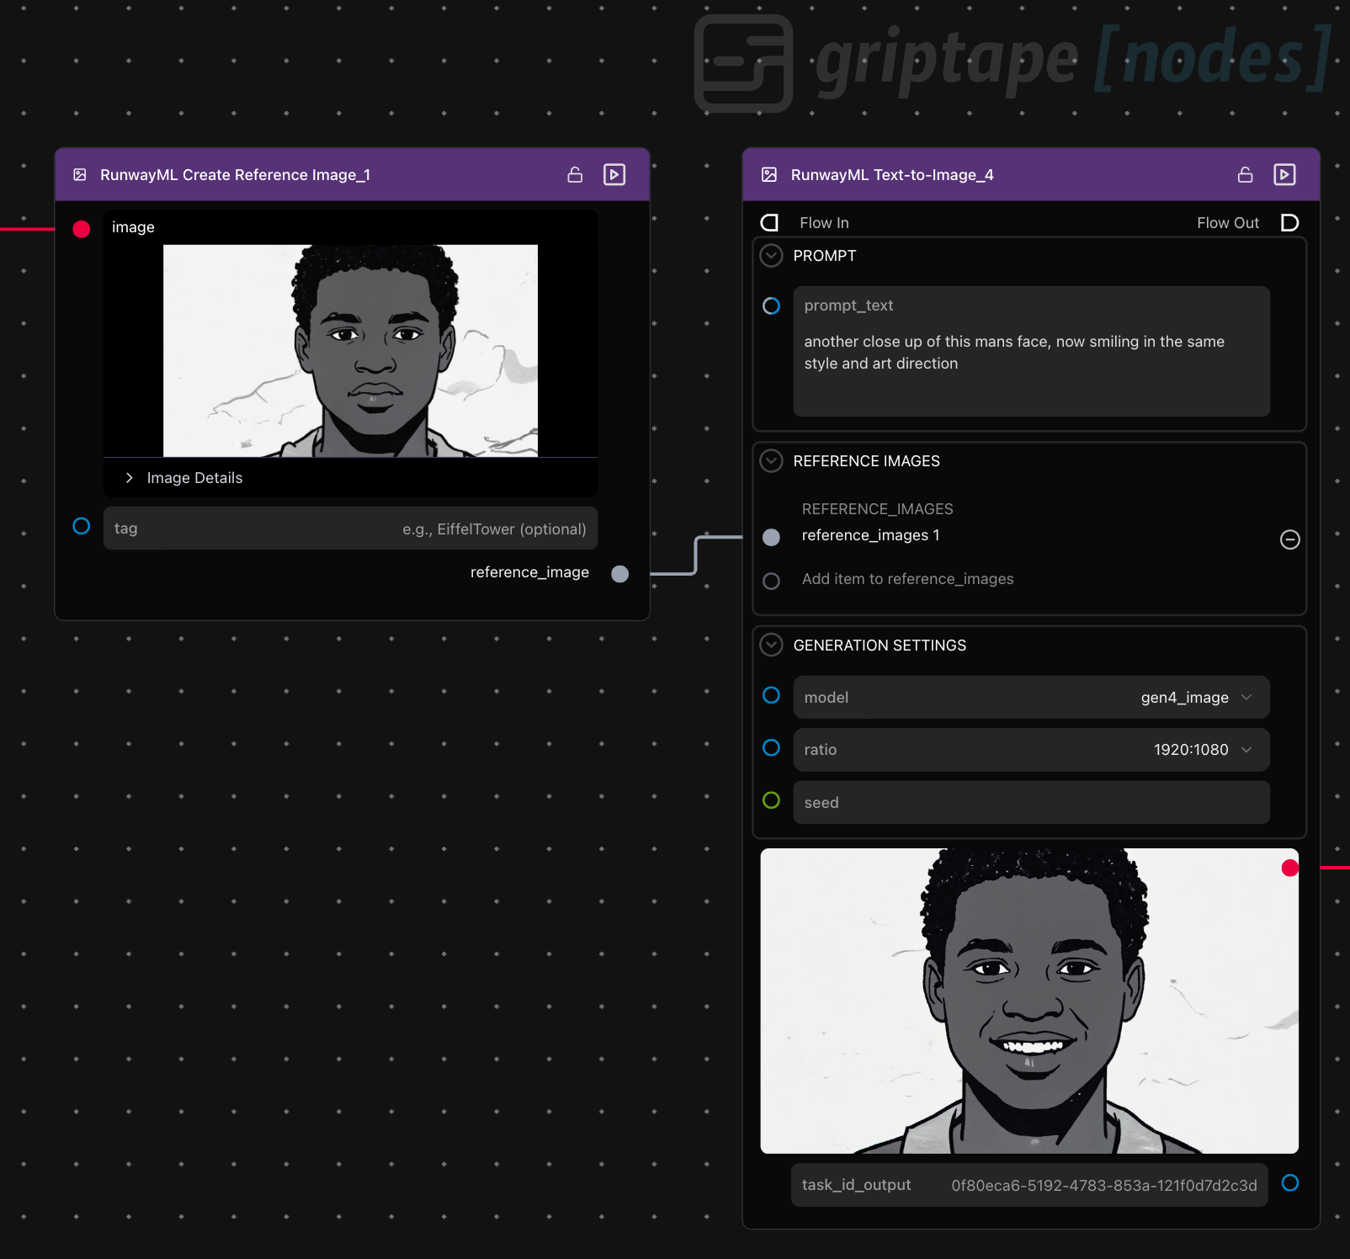This screenshot has height=1259, width=1350.
Task: Click the reference_images 1 label
Action: [870, 535]
